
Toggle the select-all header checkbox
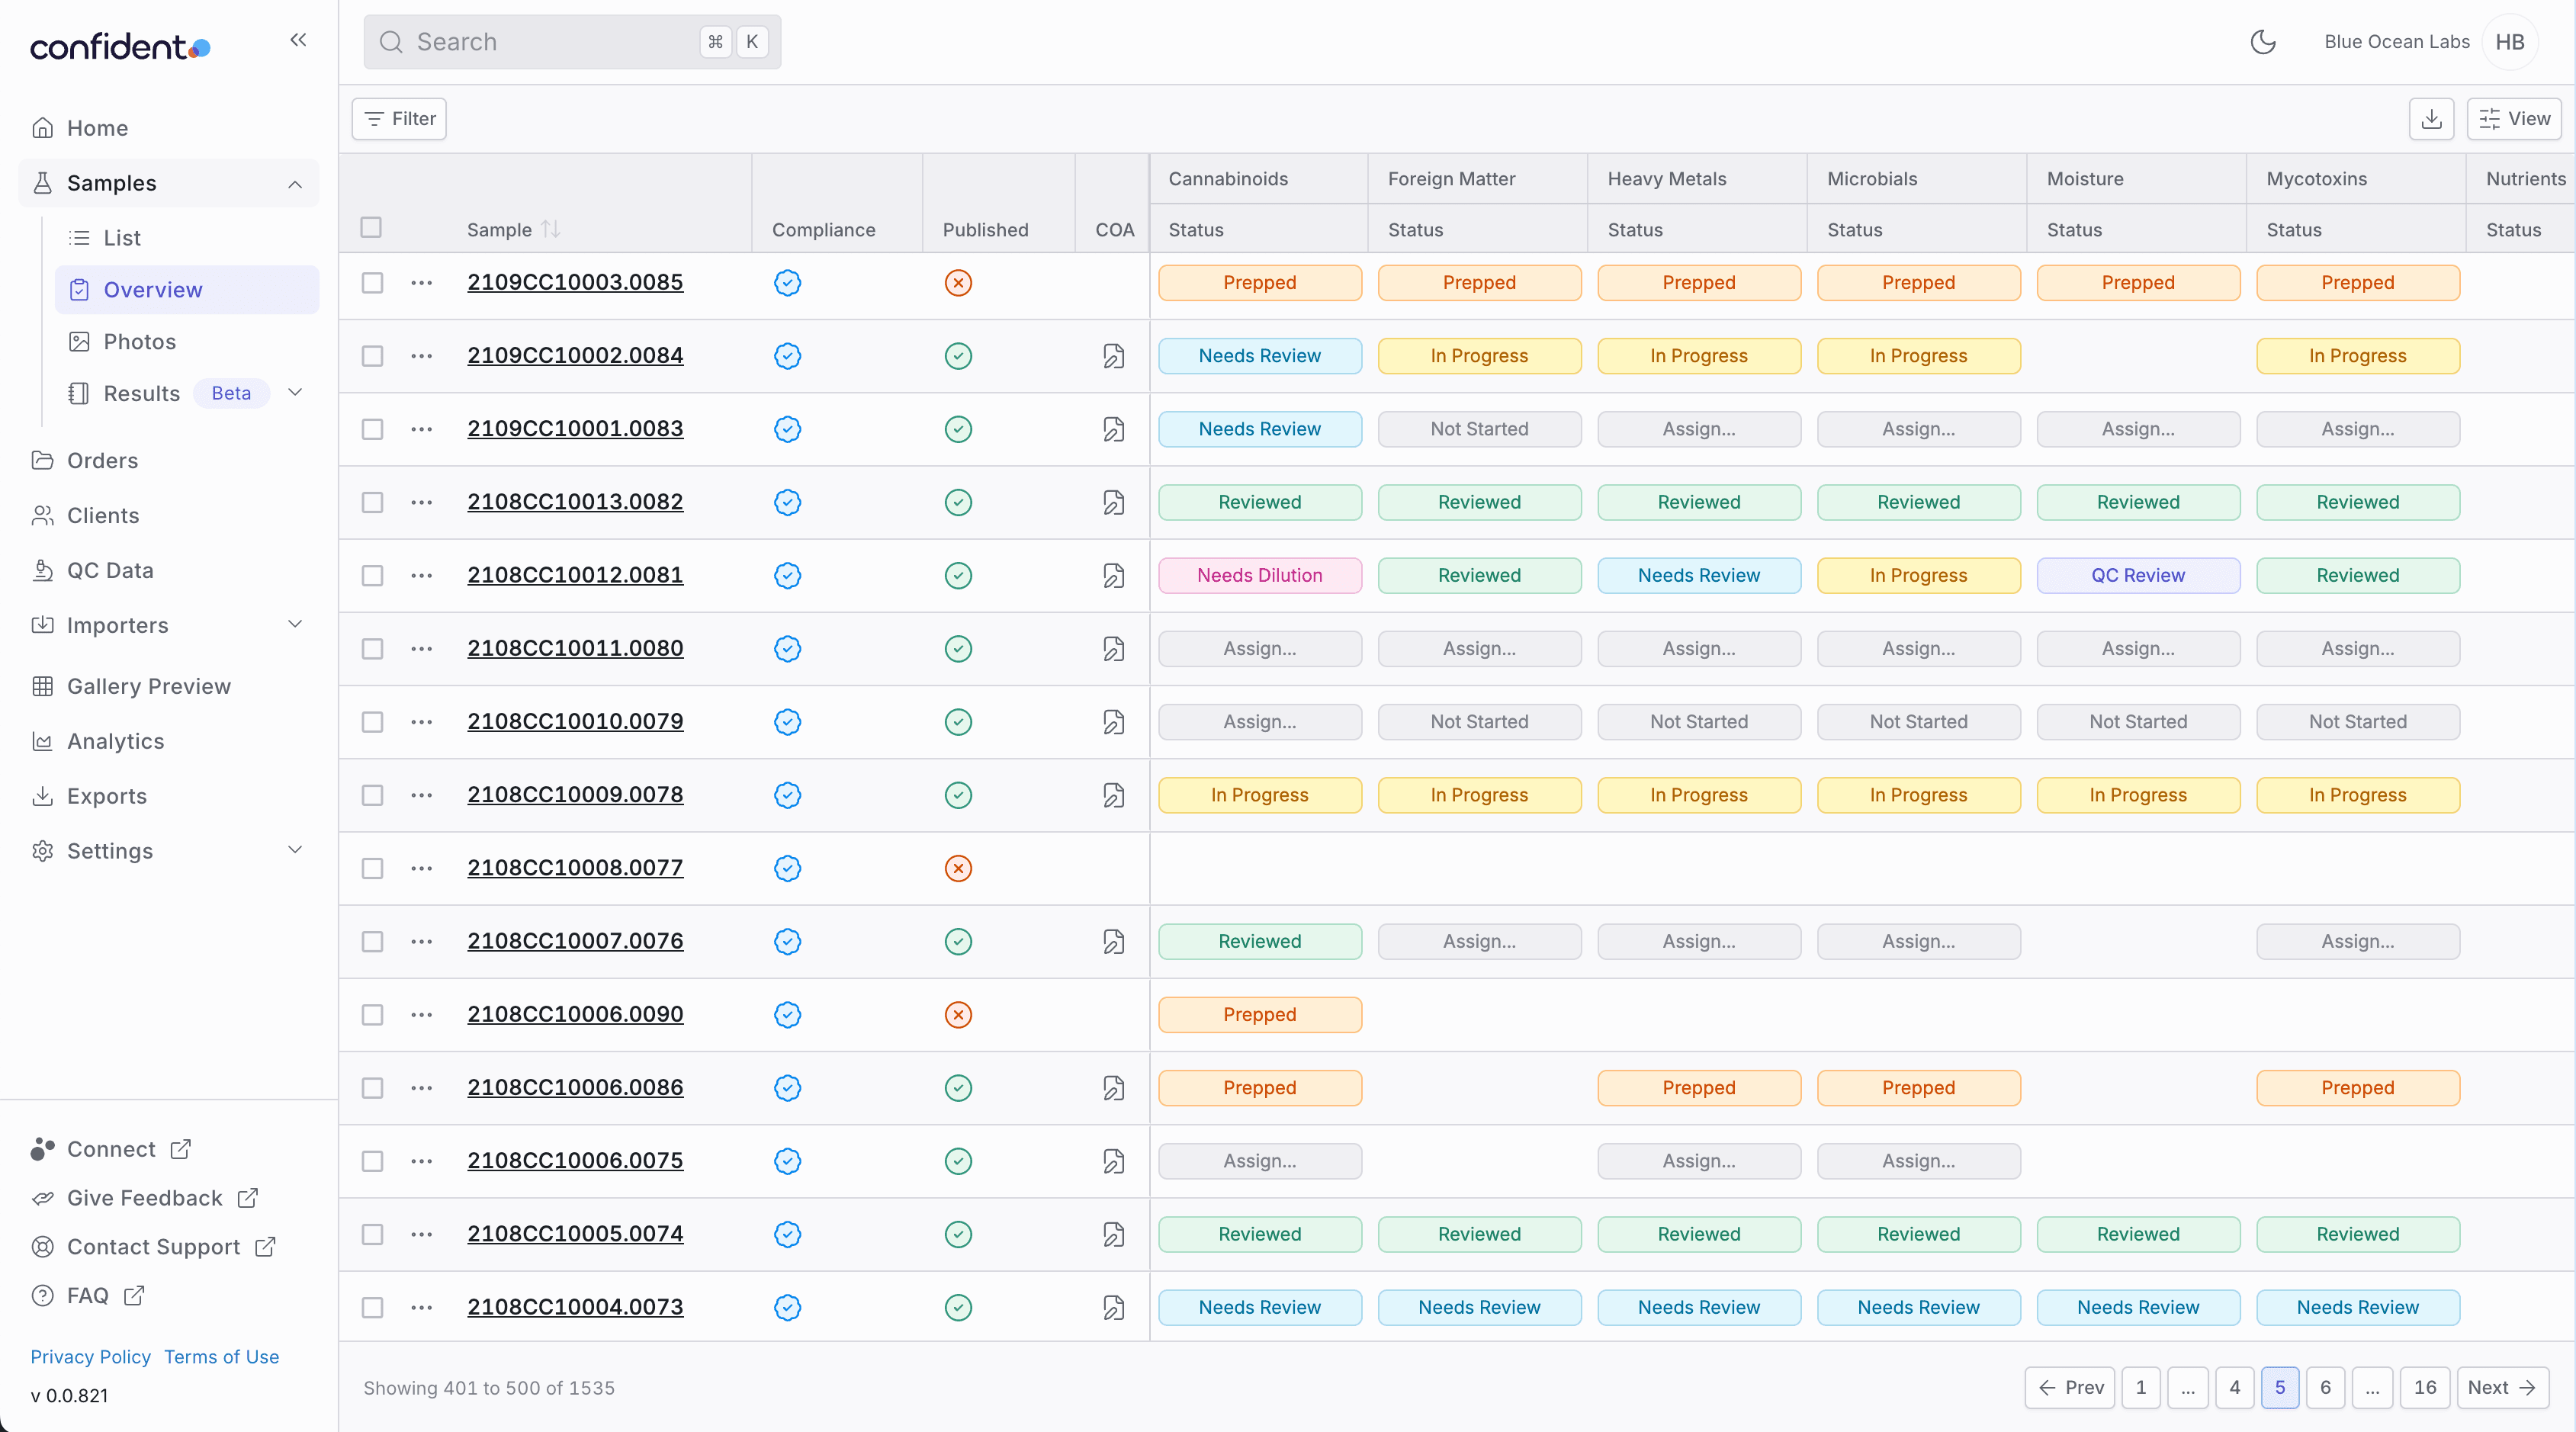tap(371, 227)
